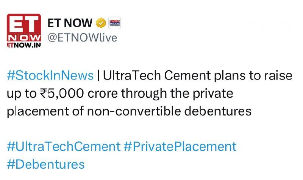Screen dimensions: 303x180
Task: Open the #StockInNews hashtag
Action: pyautogui.click(x=50, y=75)
